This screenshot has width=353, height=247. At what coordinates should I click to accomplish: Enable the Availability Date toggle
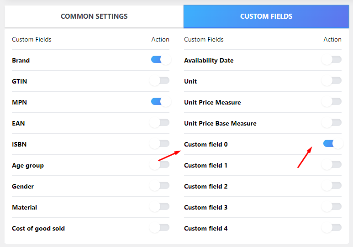point(332,60)
